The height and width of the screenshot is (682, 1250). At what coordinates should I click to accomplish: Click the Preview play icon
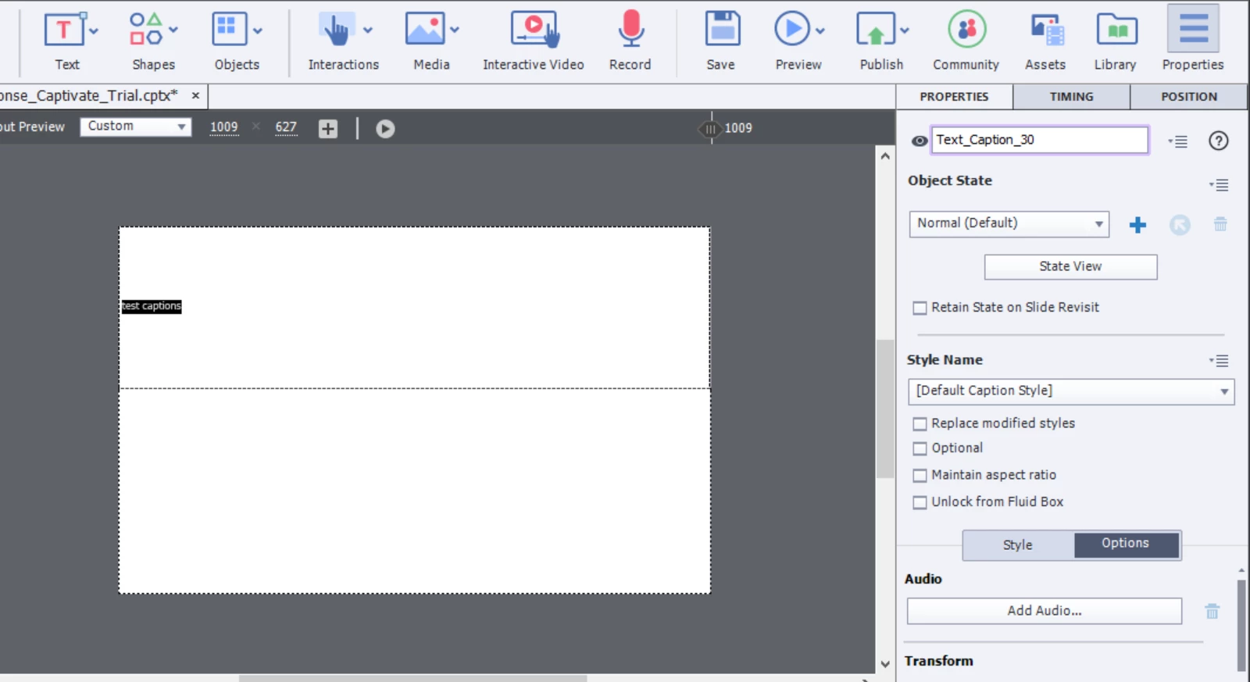pyautogui.click(x=792, y=29)
